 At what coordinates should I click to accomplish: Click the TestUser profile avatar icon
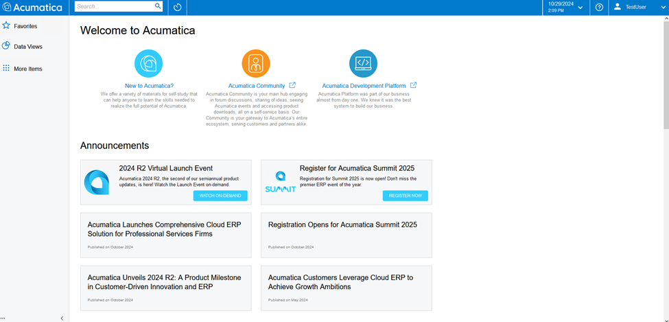click(x=617, y=7)
